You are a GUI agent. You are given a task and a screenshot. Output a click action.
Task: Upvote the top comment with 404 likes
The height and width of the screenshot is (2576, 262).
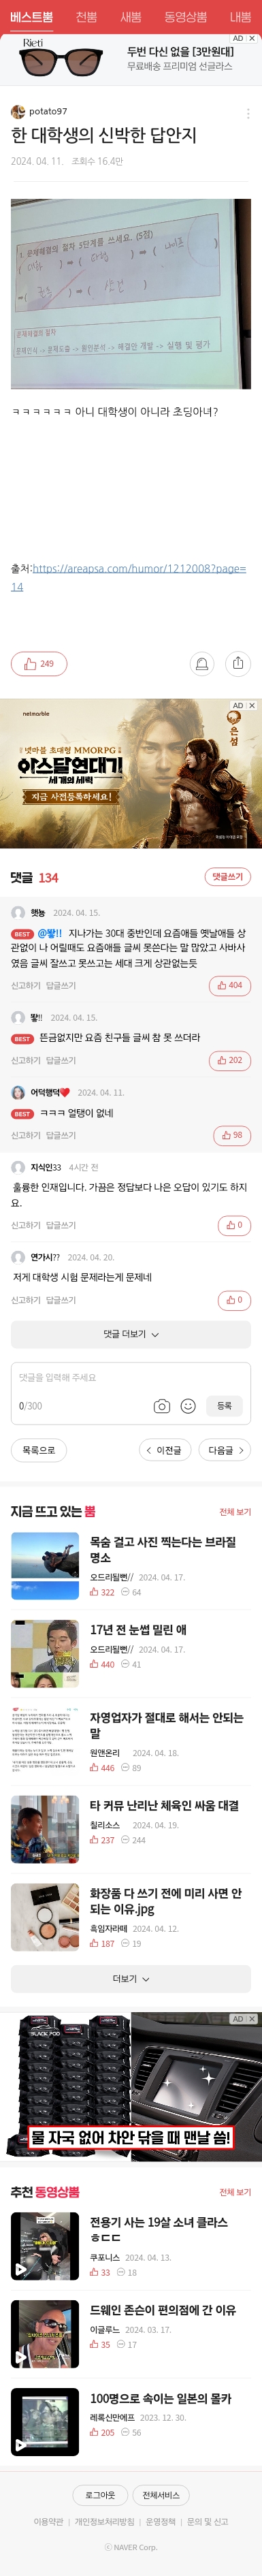[x=230, y=985]
